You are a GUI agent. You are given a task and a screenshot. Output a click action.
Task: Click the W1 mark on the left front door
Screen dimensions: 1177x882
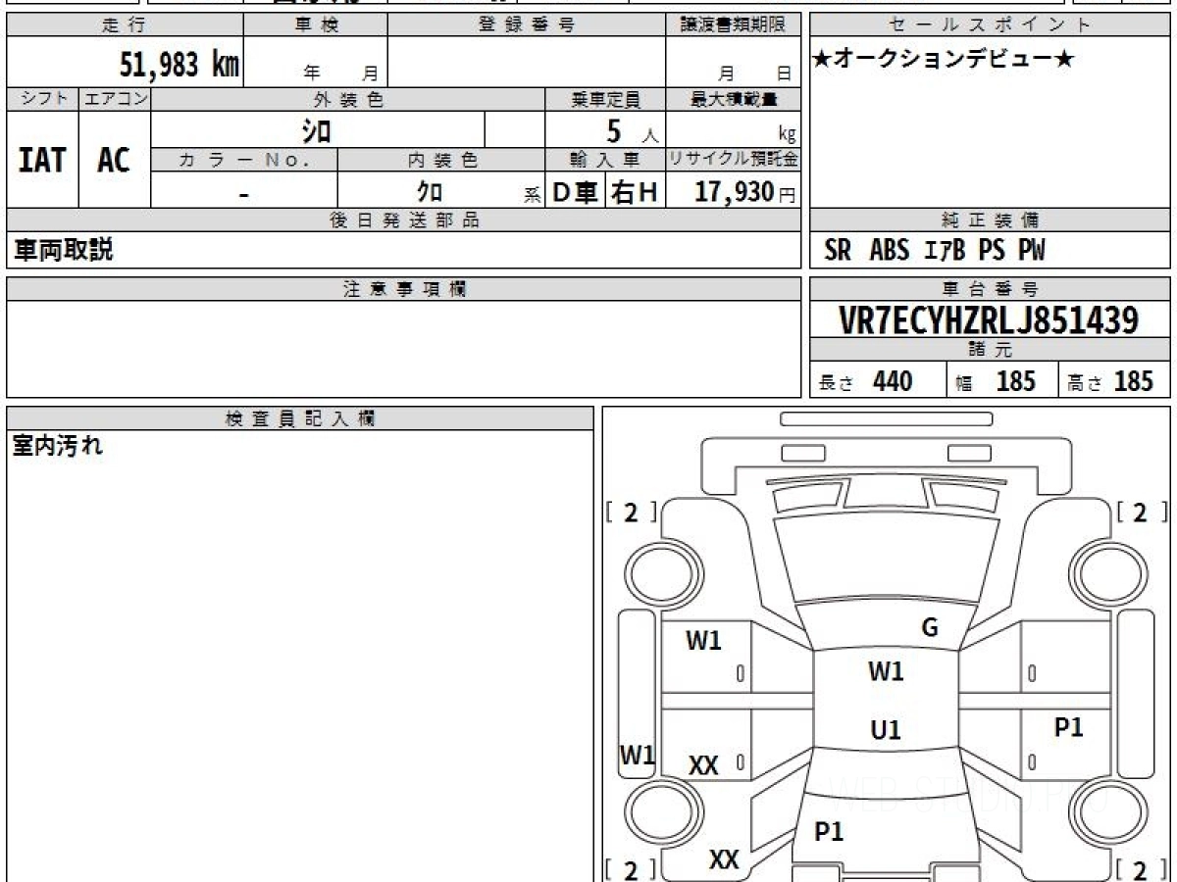[x=703, y=641]
